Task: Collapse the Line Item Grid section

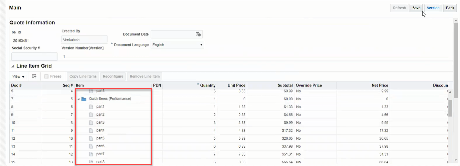Action: (x=13, y=66)
